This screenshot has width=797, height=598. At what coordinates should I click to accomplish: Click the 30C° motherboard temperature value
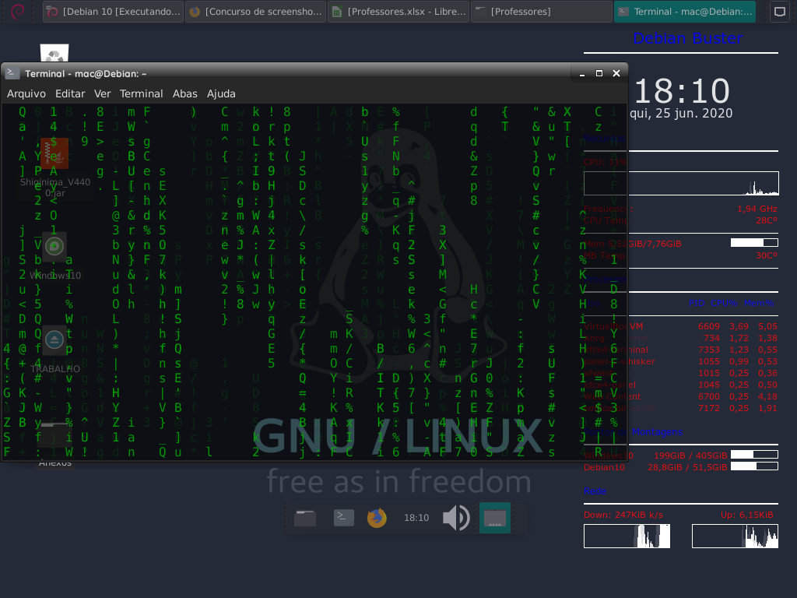click(x=767, y=255)
